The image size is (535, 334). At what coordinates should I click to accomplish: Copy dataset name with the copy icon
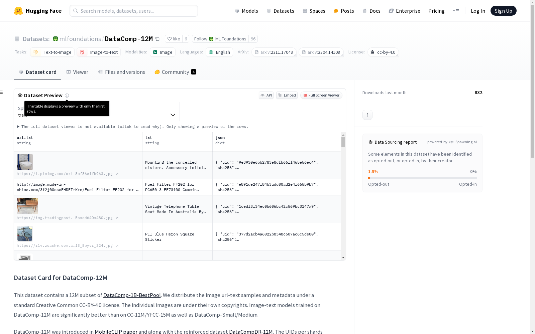click(157, 39)
